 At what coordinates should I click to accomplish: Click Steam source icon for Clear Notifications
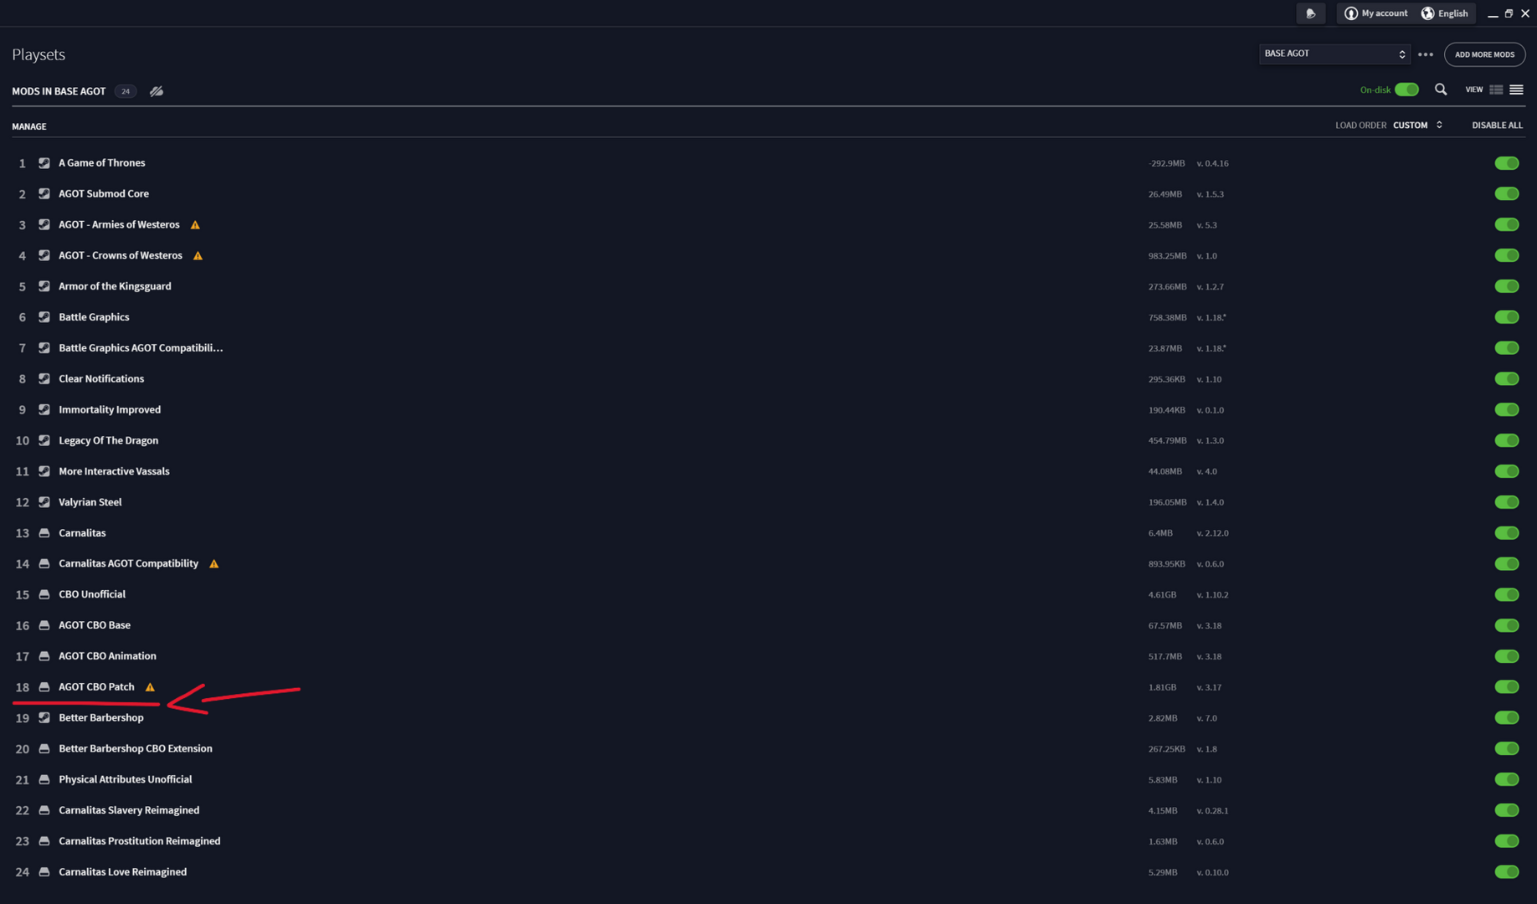tap(44, 379)
